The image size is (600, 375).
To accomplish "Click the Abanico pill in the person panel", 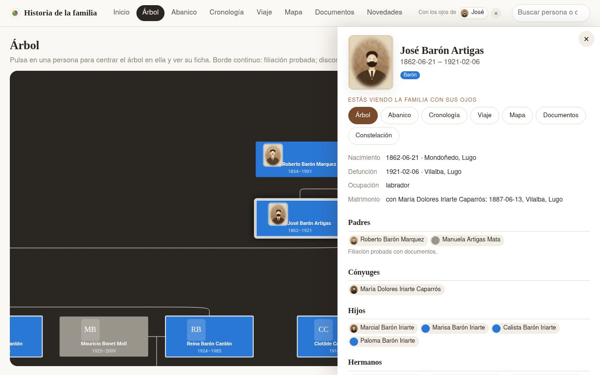I will tap(399, 115).
